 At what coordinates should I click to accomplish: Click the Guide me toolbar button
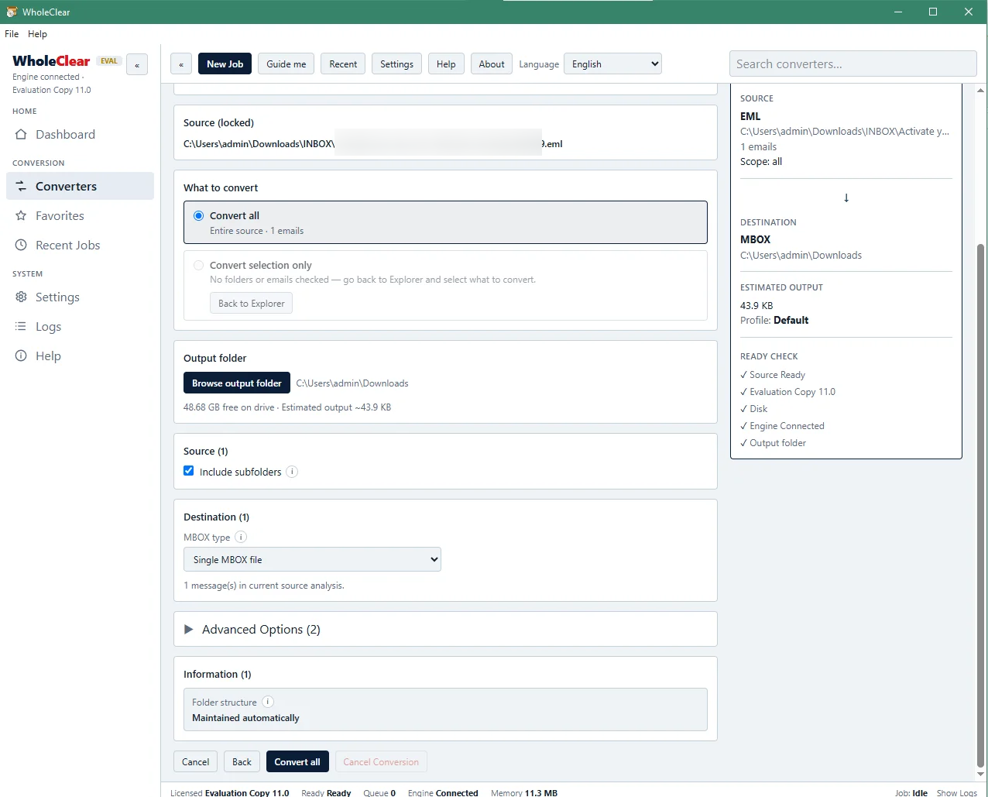[286, 64]
